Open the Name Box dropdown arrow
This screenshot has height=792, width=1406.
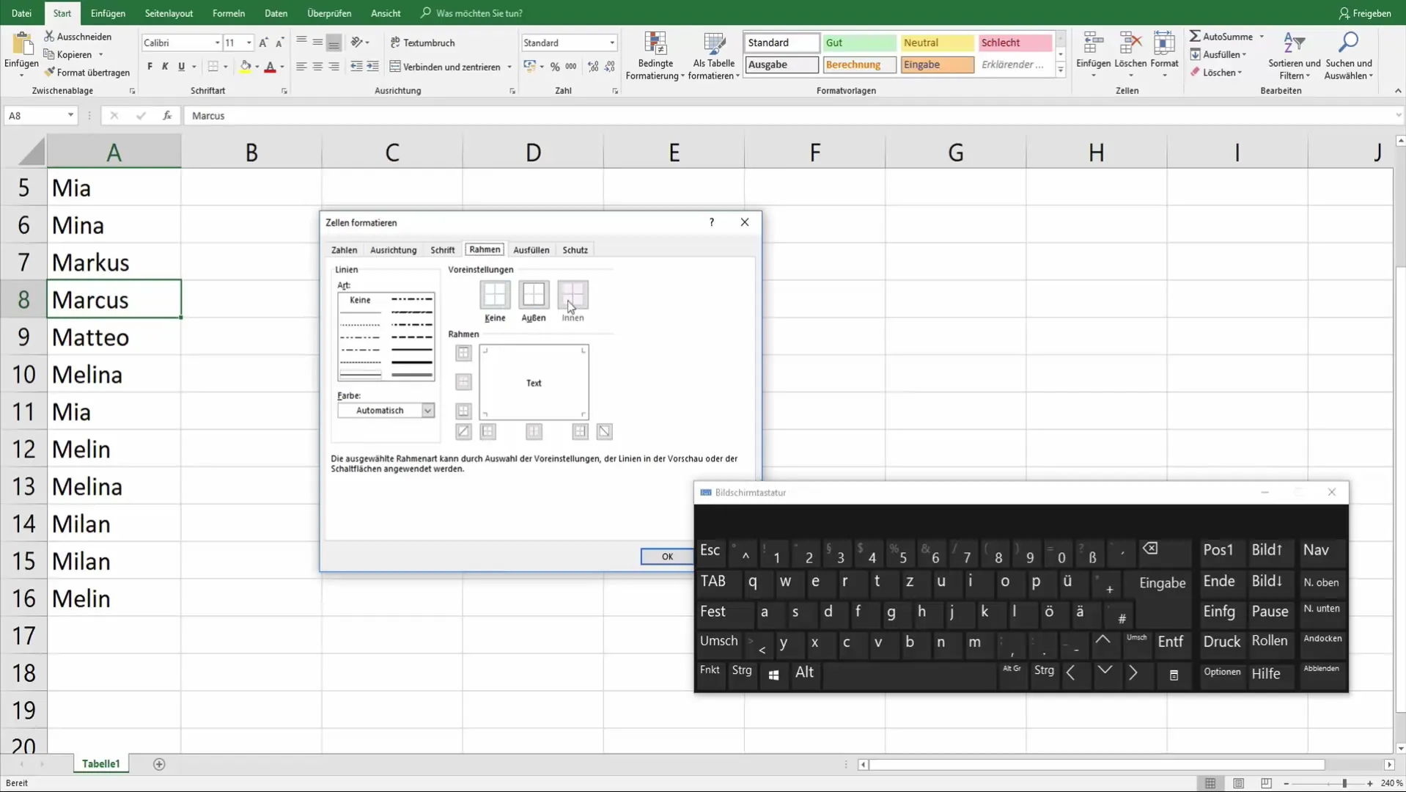point(70,116)
